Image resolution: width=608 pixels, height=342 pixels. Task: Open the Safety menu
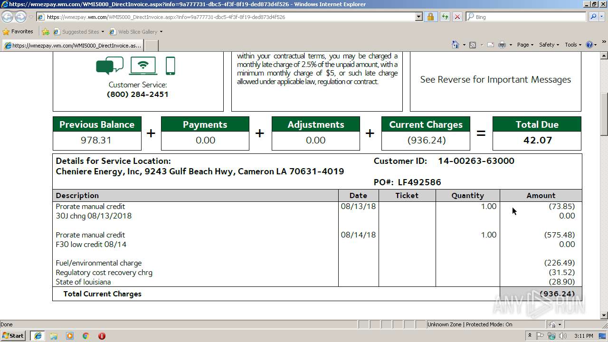coord(549,45)
